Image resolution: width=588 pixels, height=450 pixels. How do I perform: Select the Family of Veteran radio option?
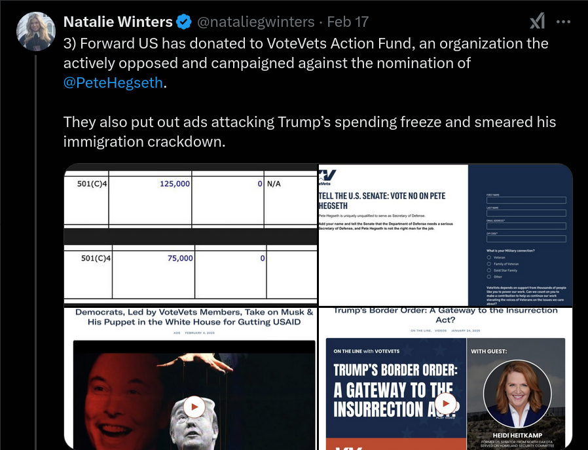coord(488,264)
